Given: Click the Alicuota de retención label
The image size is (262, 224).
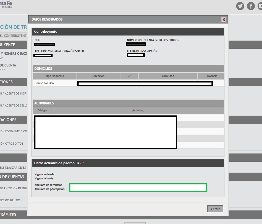Looking at the screenshot, I should coord(48,185).
